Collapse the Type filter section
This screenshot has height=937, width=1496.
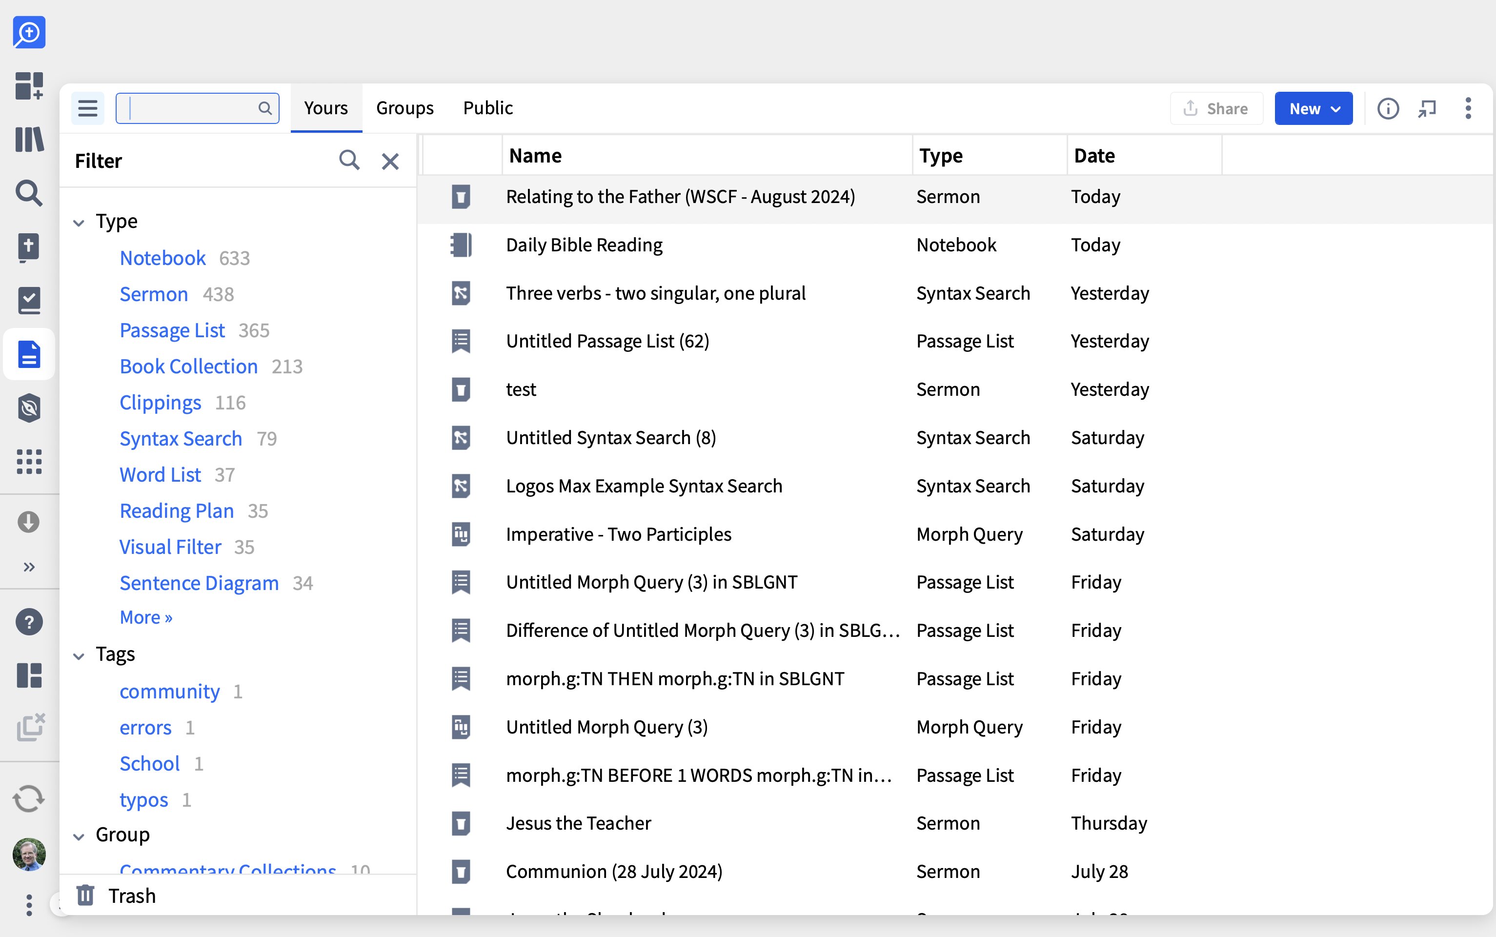[x=79, y=223]
